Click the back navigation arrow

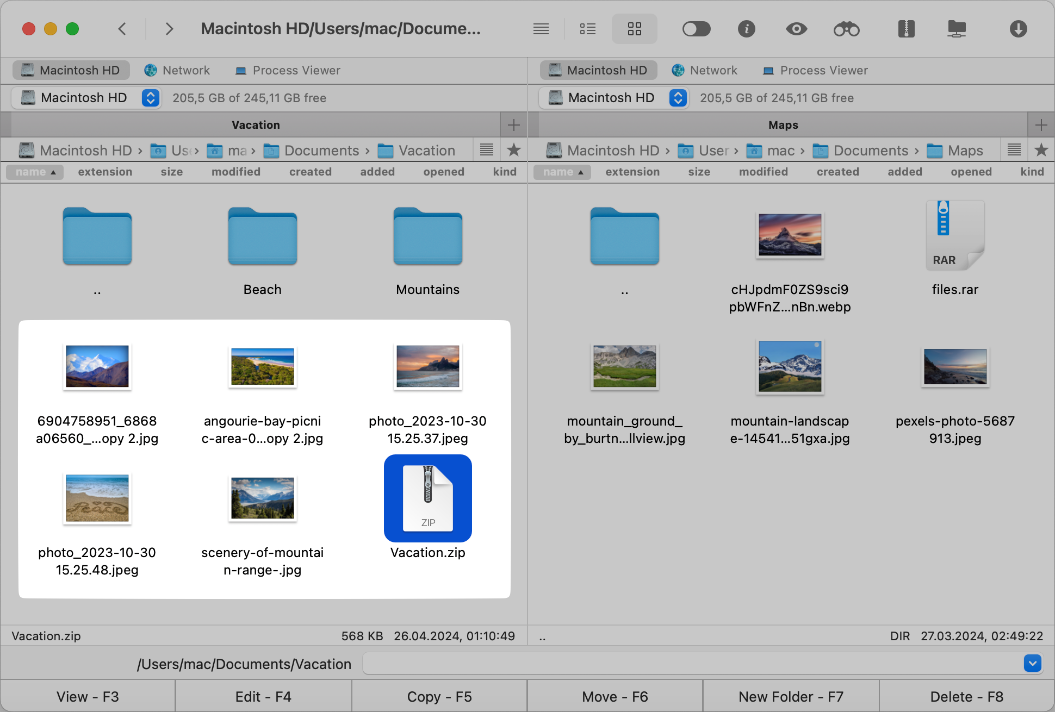122,29
